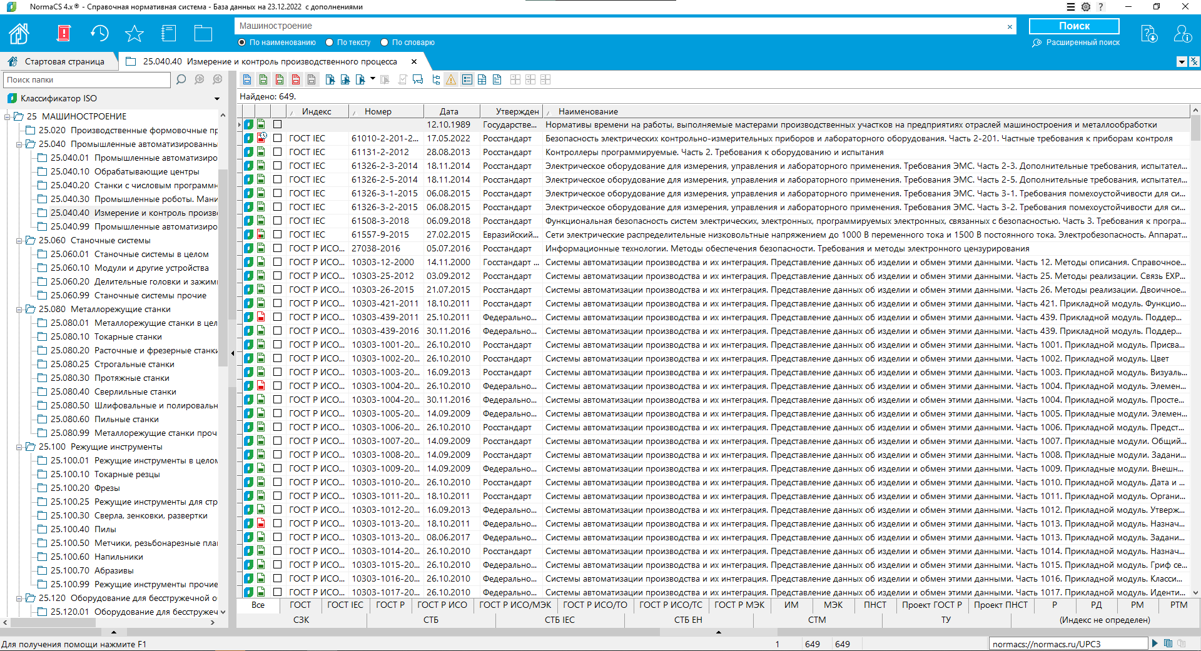Click the comments speech bubble toolbar icon

(418, 79)
